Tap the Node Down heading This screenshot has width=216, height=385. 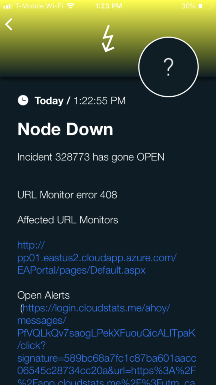[65, 129]
